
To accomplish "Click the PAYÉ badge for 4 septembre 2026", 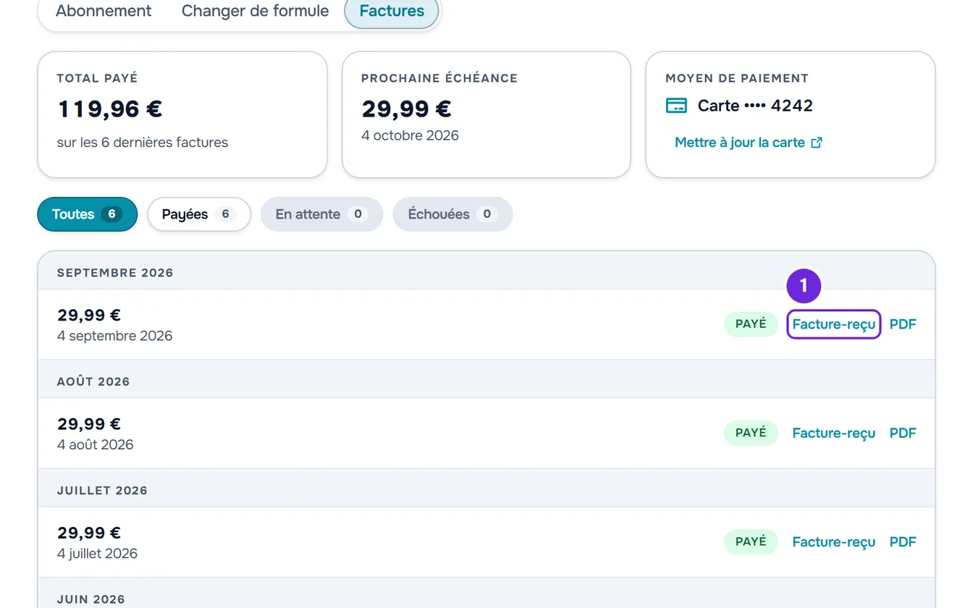I will [x=751, y=324].
